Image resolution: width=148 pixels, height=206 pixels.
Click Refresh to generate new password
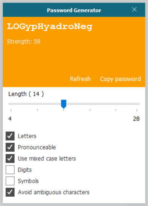(x=80, y=79)
